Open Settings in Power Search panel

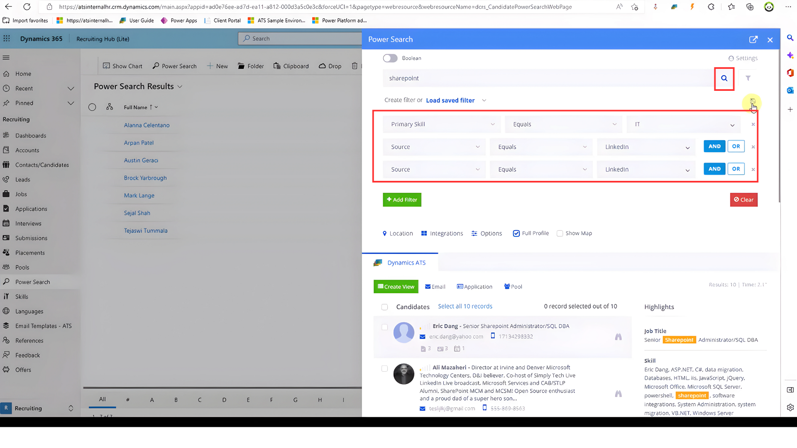tap(743, 58)
